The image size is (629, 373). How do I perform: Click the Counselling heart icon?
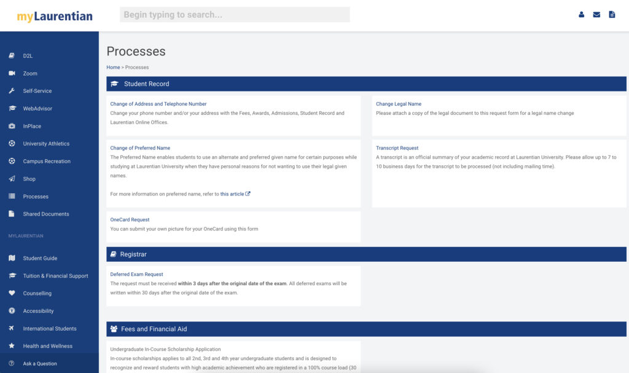(12, 293)
